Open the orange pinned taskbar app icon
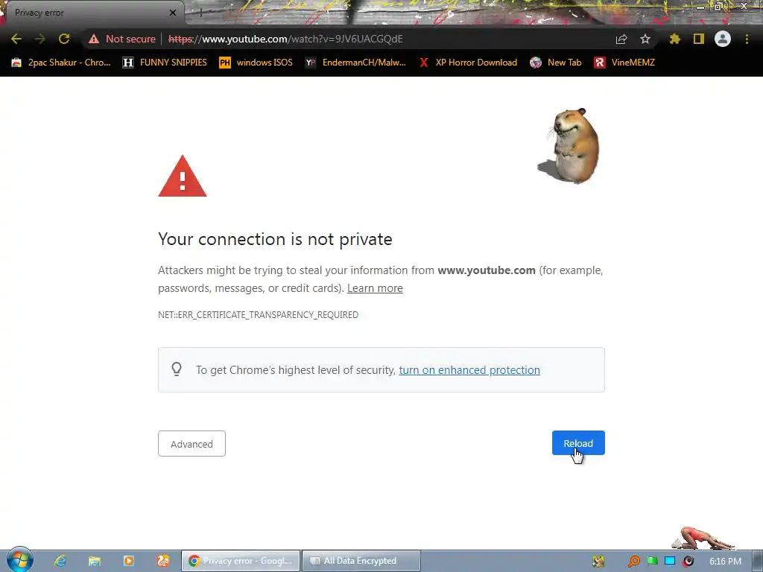This screenshot has height=572, width=763. [x=163, y=561]
